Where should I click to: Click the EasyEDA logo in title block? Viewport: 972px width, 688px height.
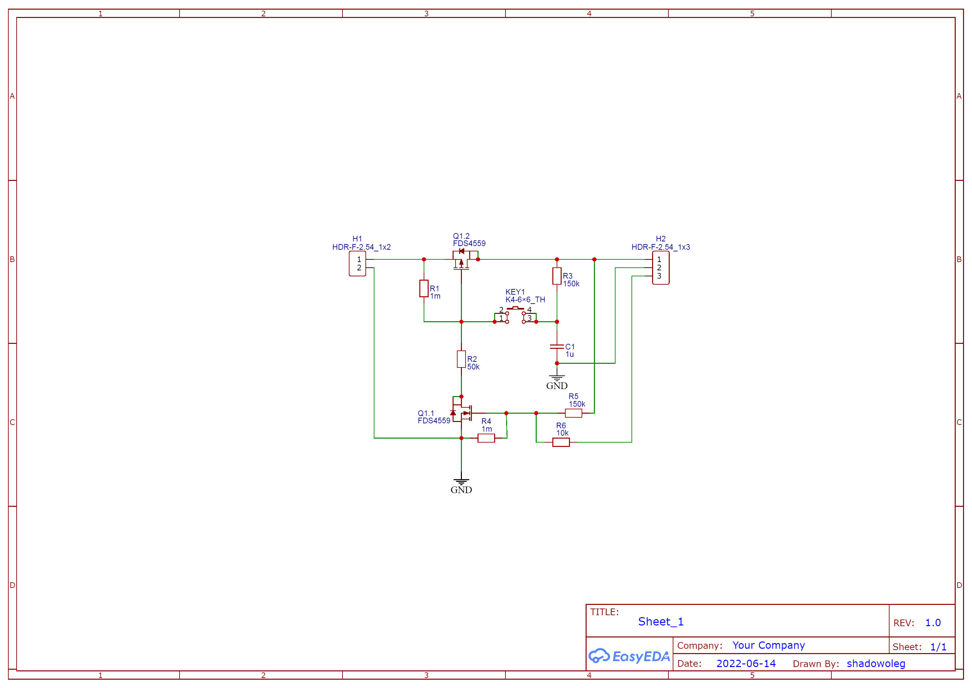point(629,656)
